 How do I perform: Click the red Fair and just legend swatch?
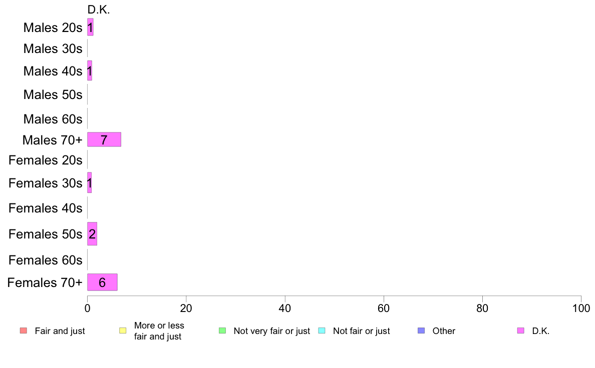[x=24, y=330]
